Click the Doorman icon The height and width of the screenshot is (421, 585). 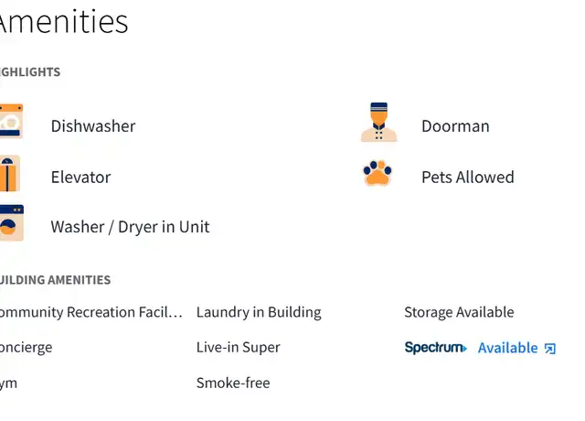(378, 122)
